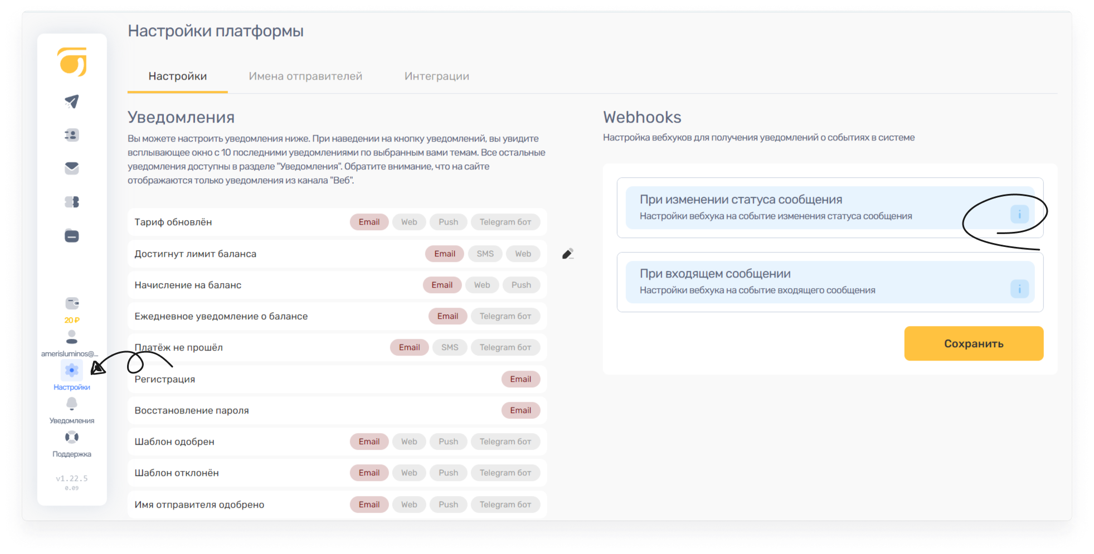1094x554 pixels.
Task: Toggle Email for Шаблон одобрен
Action: click(x=369, y=441)
